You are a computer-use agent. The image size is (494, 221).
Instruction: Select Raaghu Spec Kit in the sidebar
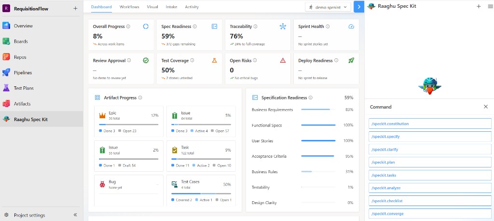41,119
